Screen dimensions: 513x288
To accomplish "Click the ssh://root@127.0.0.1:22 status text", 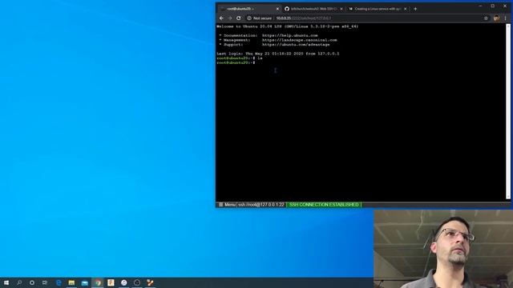I will tap(261, 205).
